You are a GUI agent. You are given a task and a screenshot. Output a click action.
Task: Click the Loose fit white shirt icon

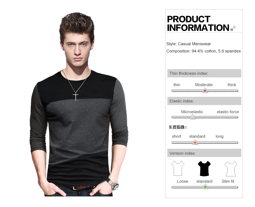pyautogui.click(x=178, y=168)
